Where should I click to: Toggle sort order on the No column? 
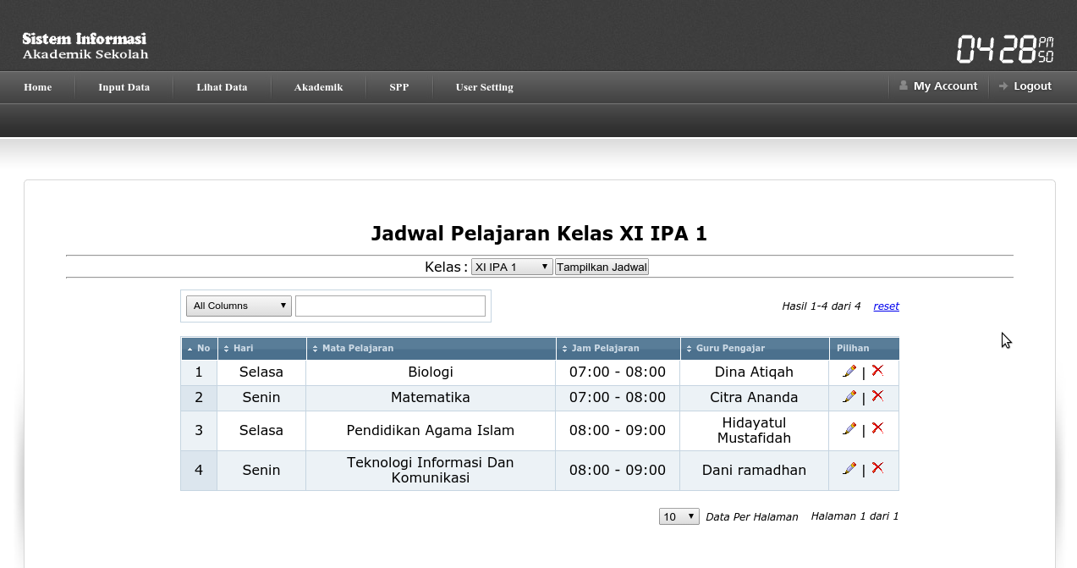(x=198, y=348)
